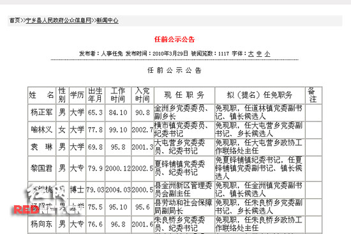Click party join cell 90.8

[x=142, y=113]
